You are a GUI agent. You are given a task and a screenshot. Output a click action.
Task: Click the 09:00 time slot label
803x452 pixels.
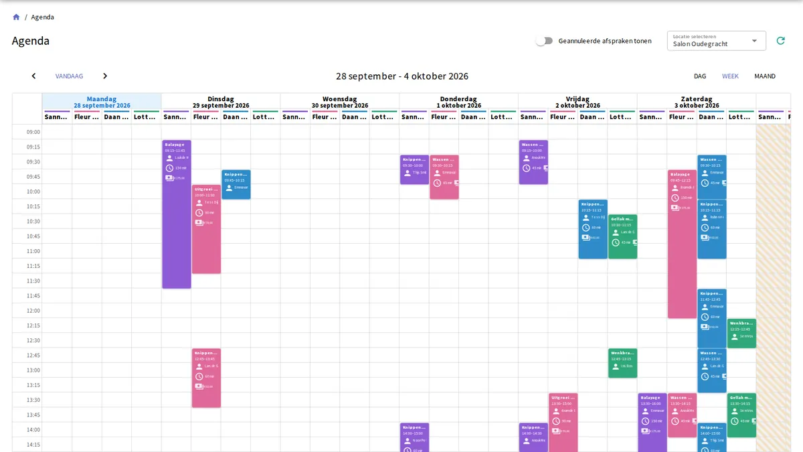tap(33, 132)
